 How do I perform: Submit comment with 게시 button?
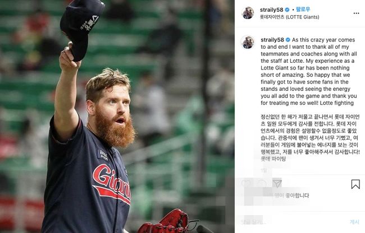tap(354, 222)
